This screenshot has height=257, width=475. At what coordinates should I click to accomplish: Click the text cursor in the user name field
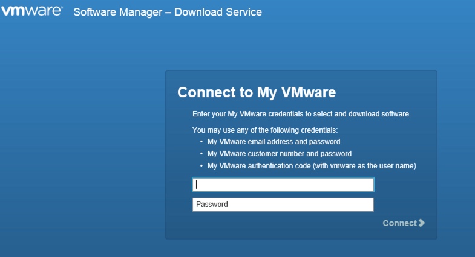point(197,185)
